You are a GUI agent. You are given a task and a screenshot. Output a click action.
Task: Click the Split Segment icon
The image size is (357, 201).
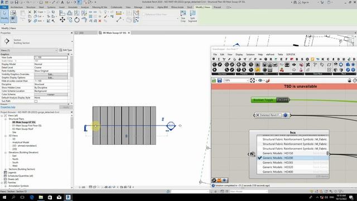click(192, 16)
